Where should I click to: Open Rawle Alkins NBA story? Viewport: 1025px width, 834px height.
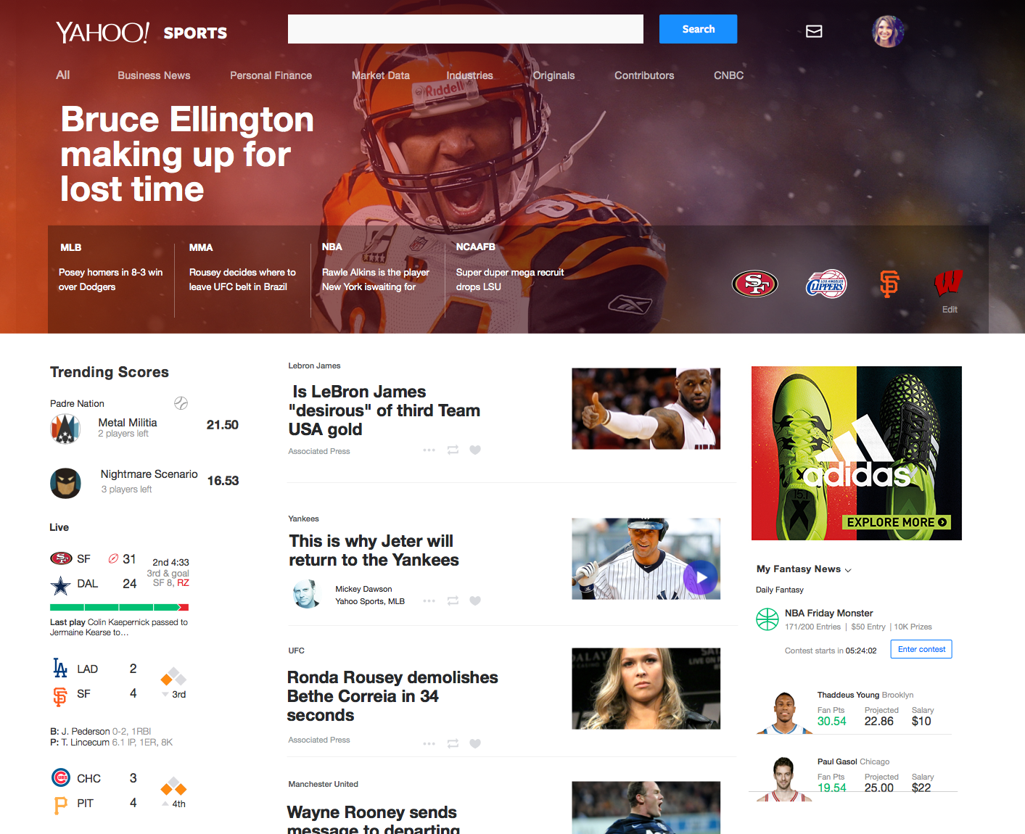click(x=376, y=280)
